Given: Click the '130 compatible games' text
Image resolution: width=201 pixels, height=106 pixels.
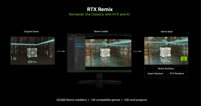Looking at the screenshot, I should coord(105,100).
